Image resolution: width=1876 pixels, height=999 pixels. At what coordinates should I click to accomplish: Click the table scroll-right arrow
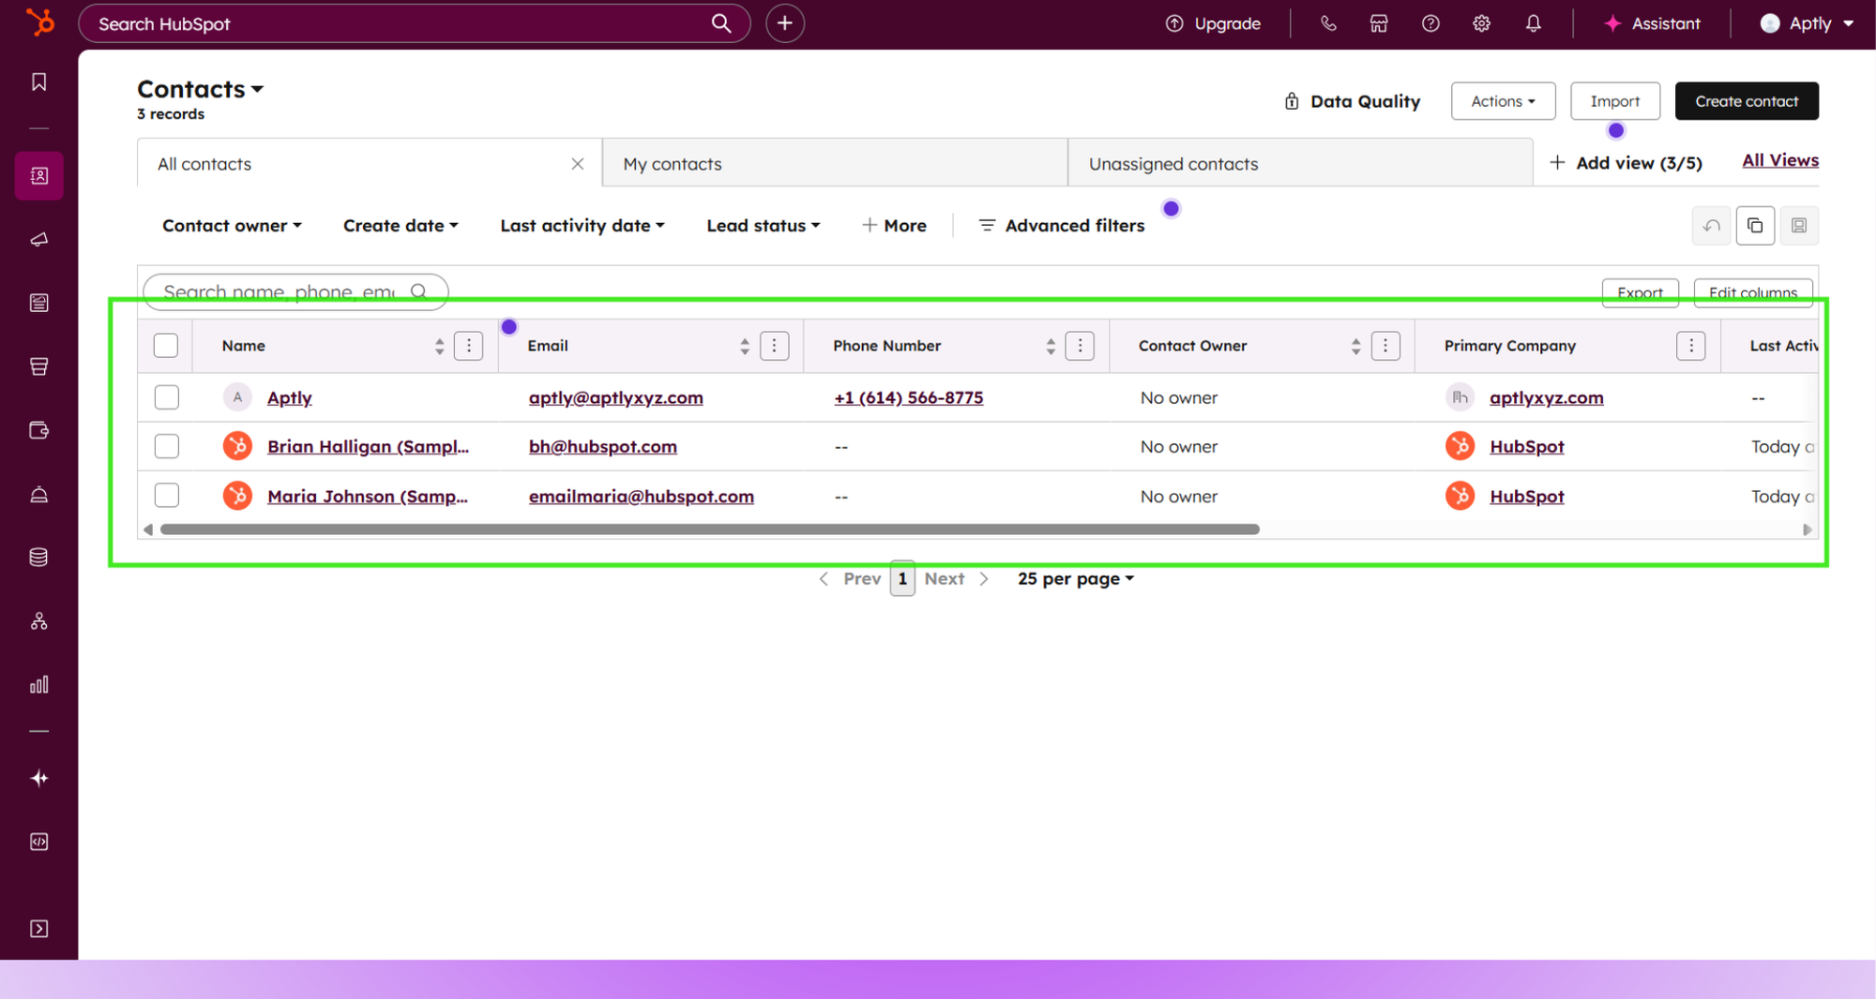coord(1807,529)
